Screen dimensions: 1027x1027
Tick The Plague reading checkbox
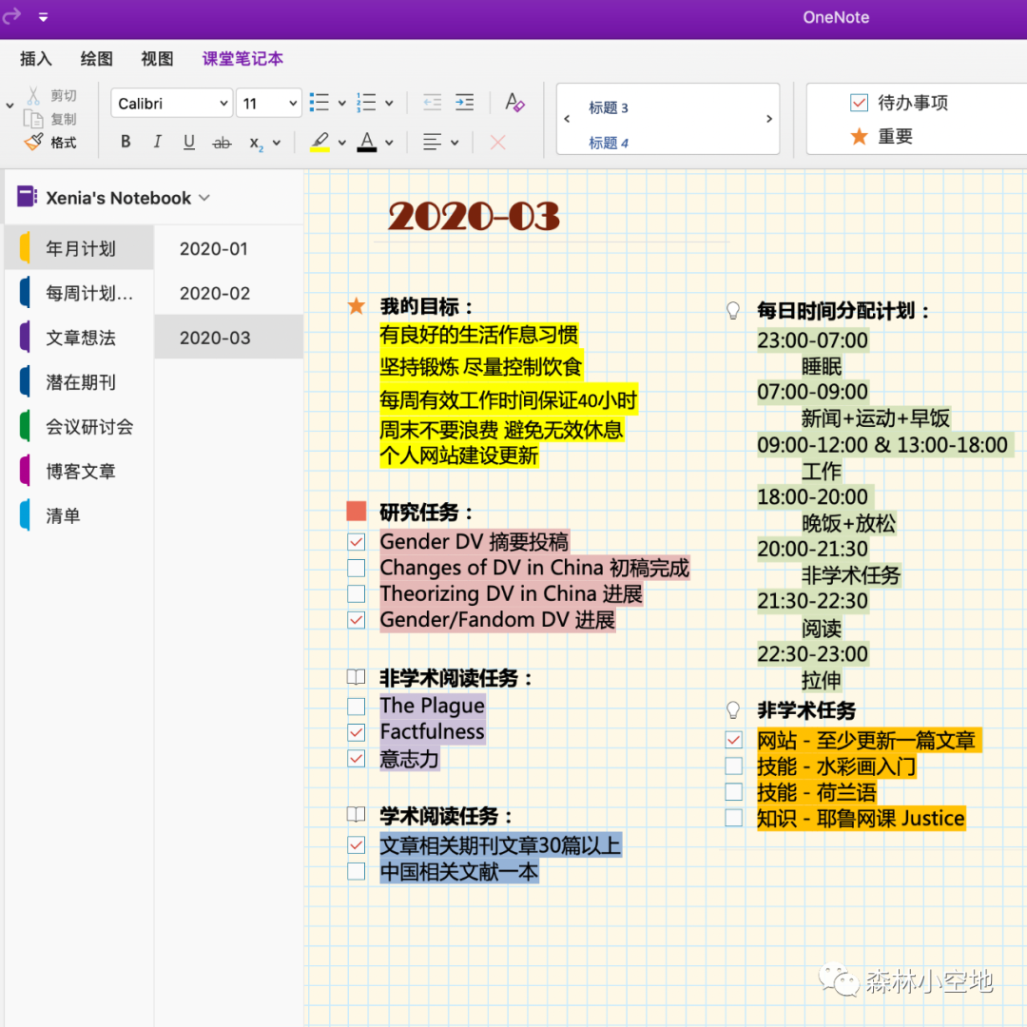[357, 707]
